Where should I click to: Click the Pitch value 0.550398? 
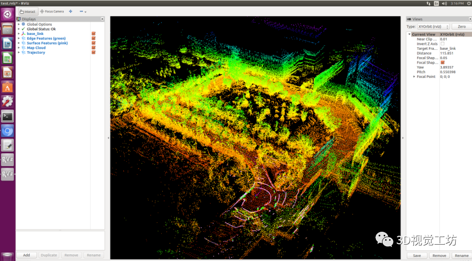tap(448, 72)
